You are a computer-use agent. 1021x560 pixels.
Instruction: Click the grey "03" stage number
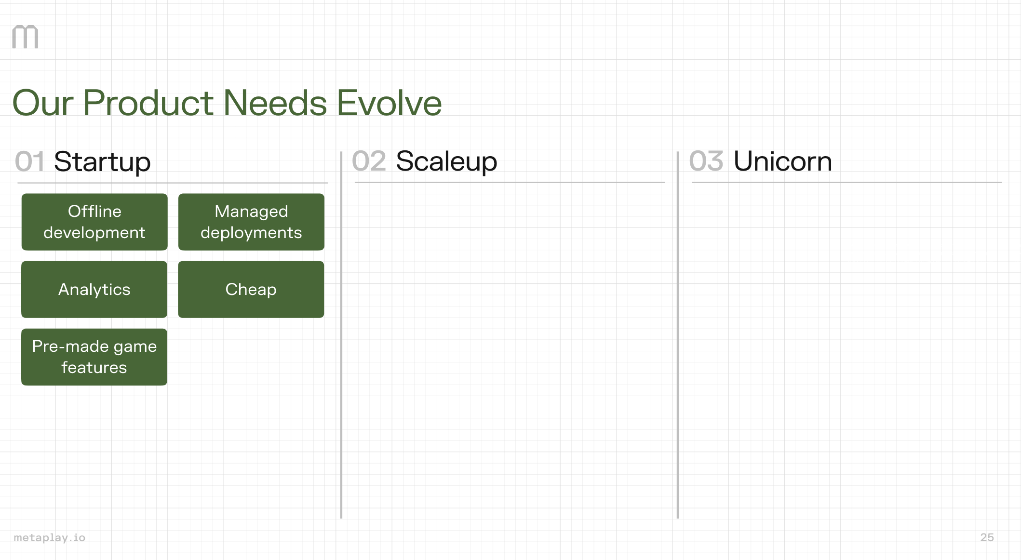tap(706, 161)
